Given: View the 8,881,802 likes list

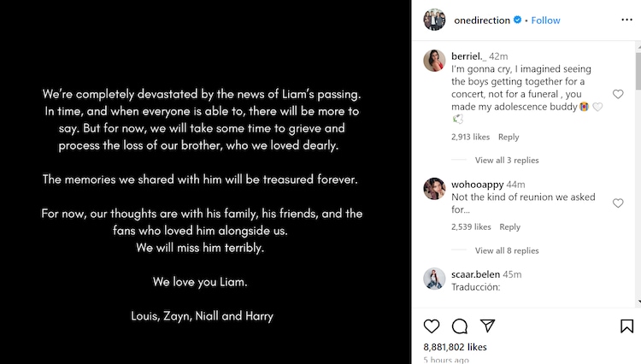Looking at the screenshot, I should pos(455,347).
